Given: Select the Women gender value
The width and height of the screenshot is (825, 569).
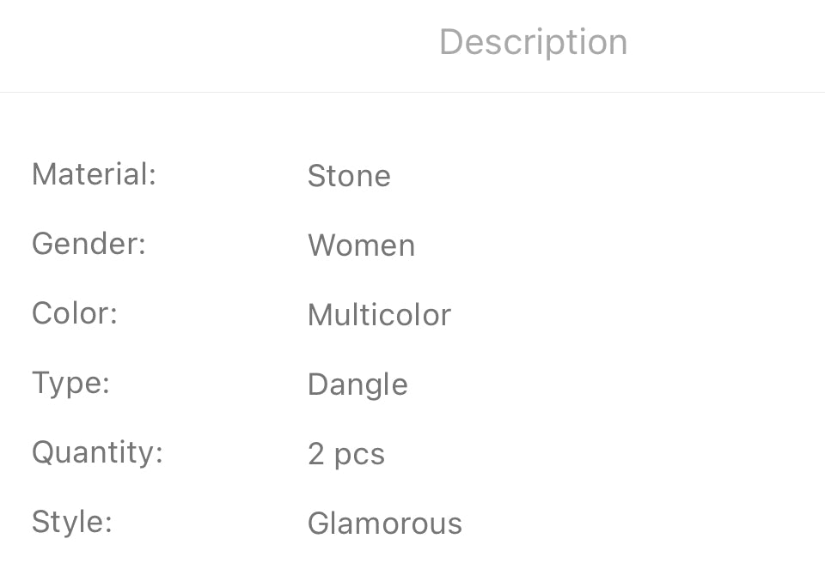Looking at the screenshot, I should pos(362,245).
